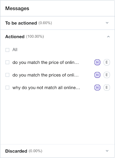This screenshot has width=115, height=158.
Task: Click N badge on 'price of onlin...' message
Action: (x=97, y=62)
